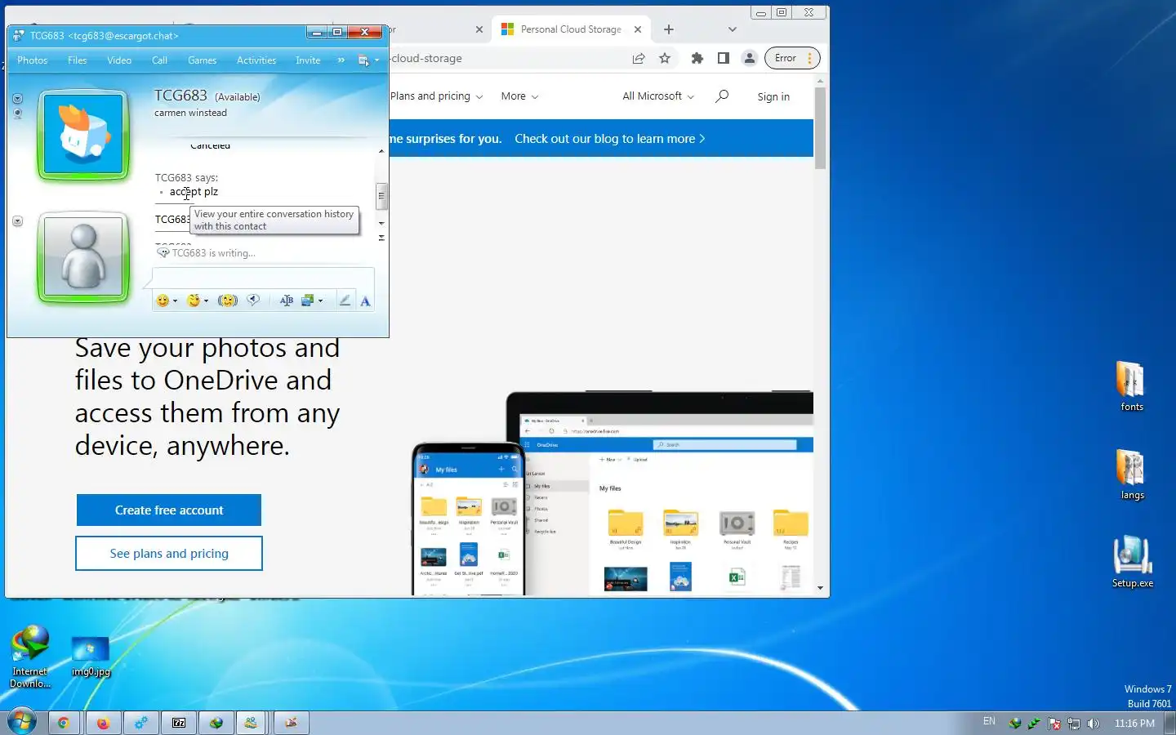1176x735 pixels.
Task: Click Call in the Messenger toolbar
Action: (x=159, y=60)
